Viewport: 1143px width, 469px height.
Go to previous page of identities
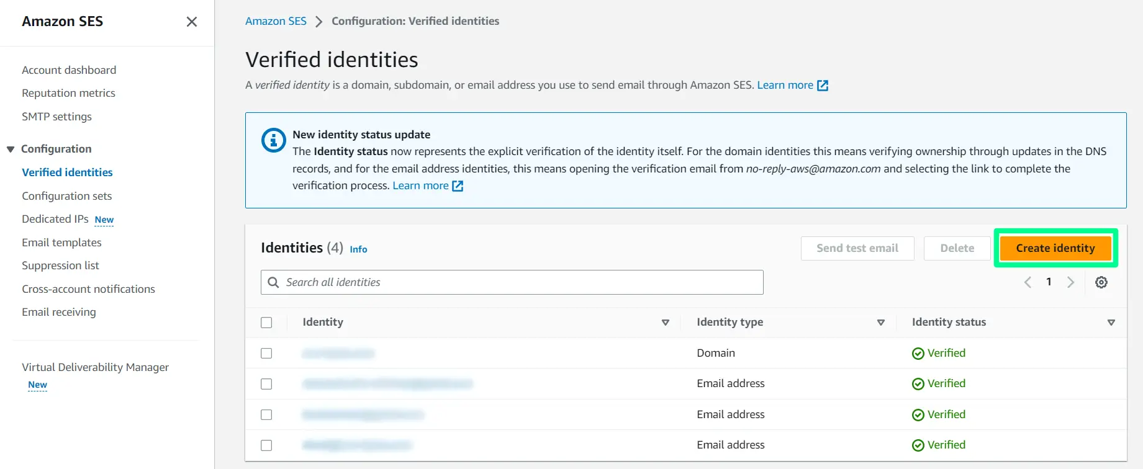1028,282
